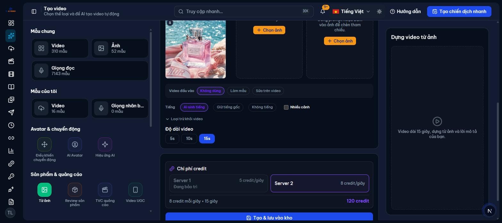Viewport: 502px width, 223px height.
Task: Choose Server 1 credit option
Action: (x=219, y=183)
